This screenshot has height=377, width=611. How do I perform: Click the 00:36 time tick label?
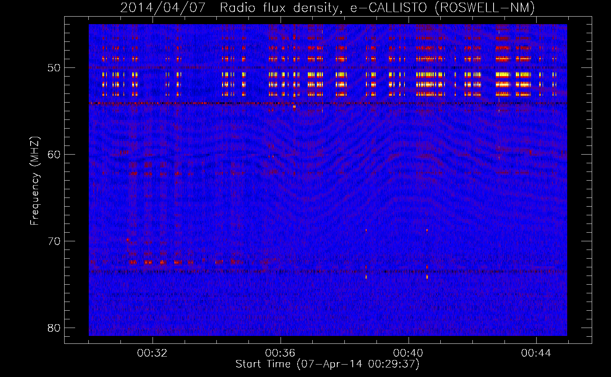tap(280, 353)
